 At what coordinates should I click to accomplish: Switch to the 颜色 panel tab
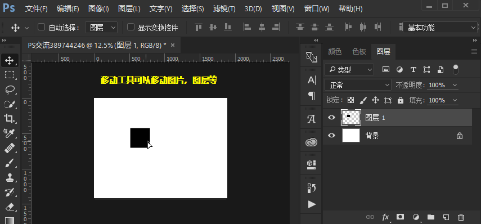coord(335,52)
